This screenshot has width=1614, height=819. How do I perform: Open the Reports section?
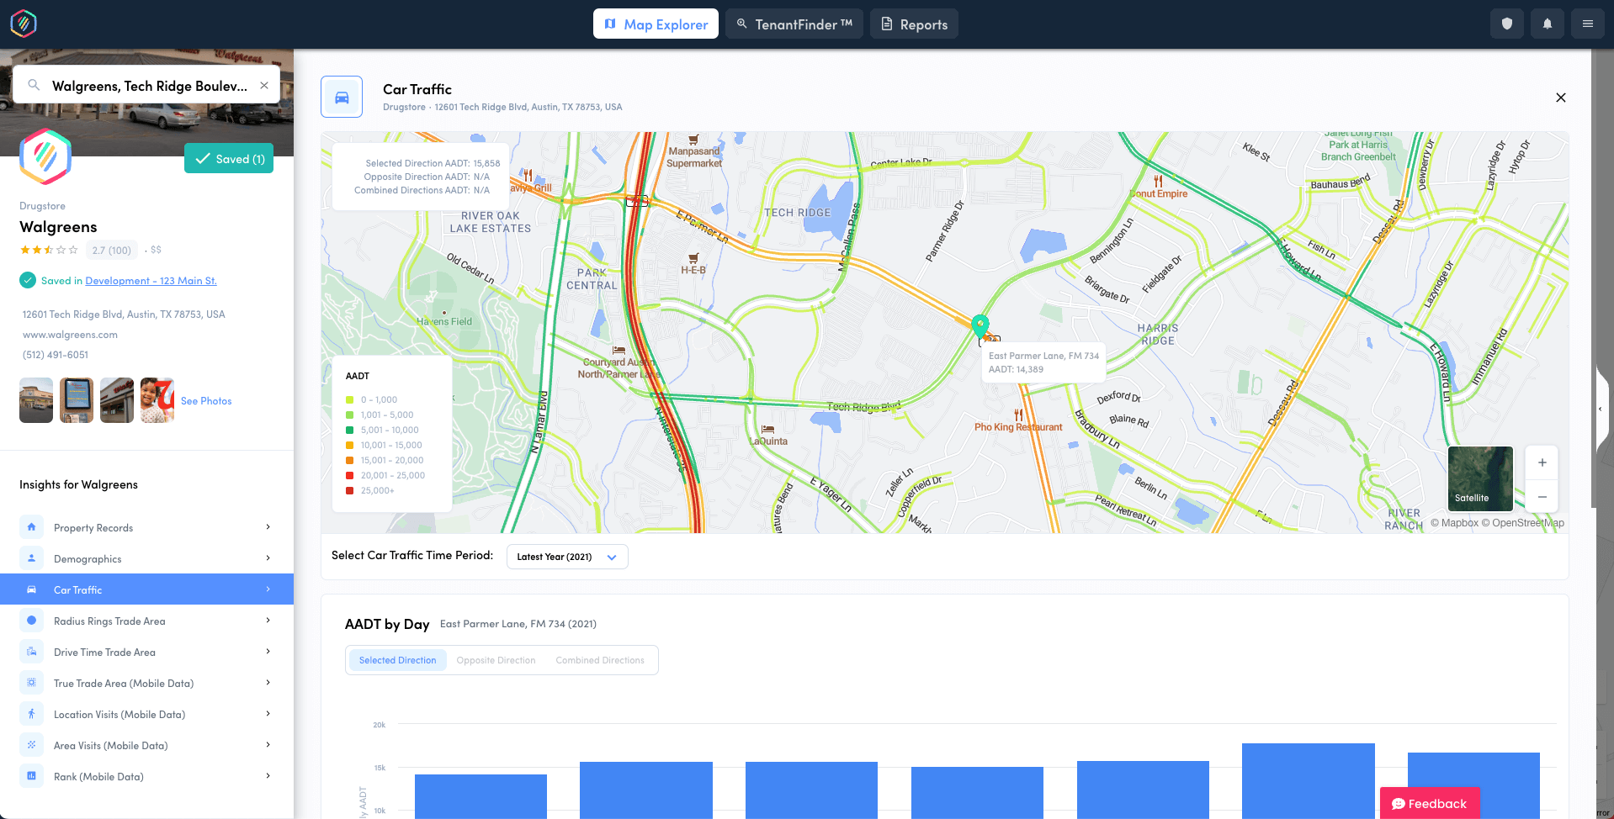pos(913,24)
